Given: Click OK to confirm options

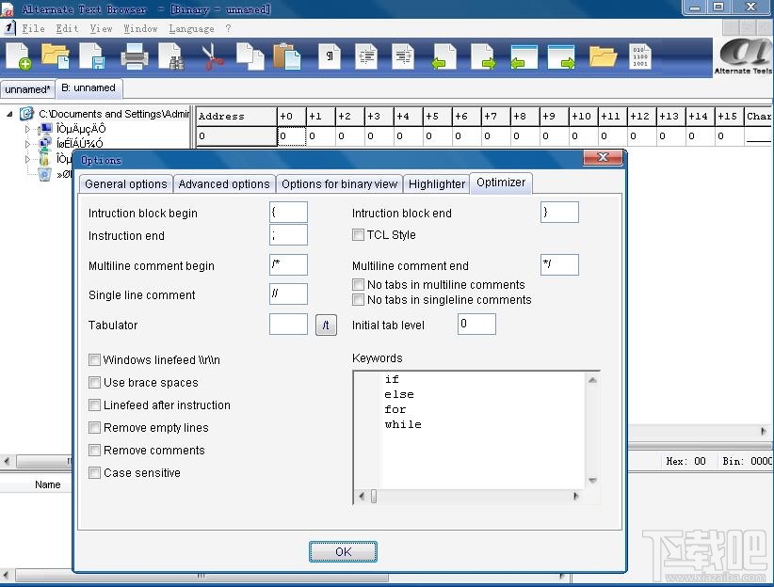Looking at the screenshot, I should (x=343, y=551).
